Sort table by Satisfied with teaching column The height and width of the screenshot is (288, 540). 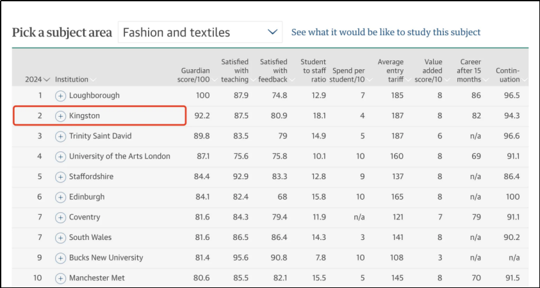[234, 71]
